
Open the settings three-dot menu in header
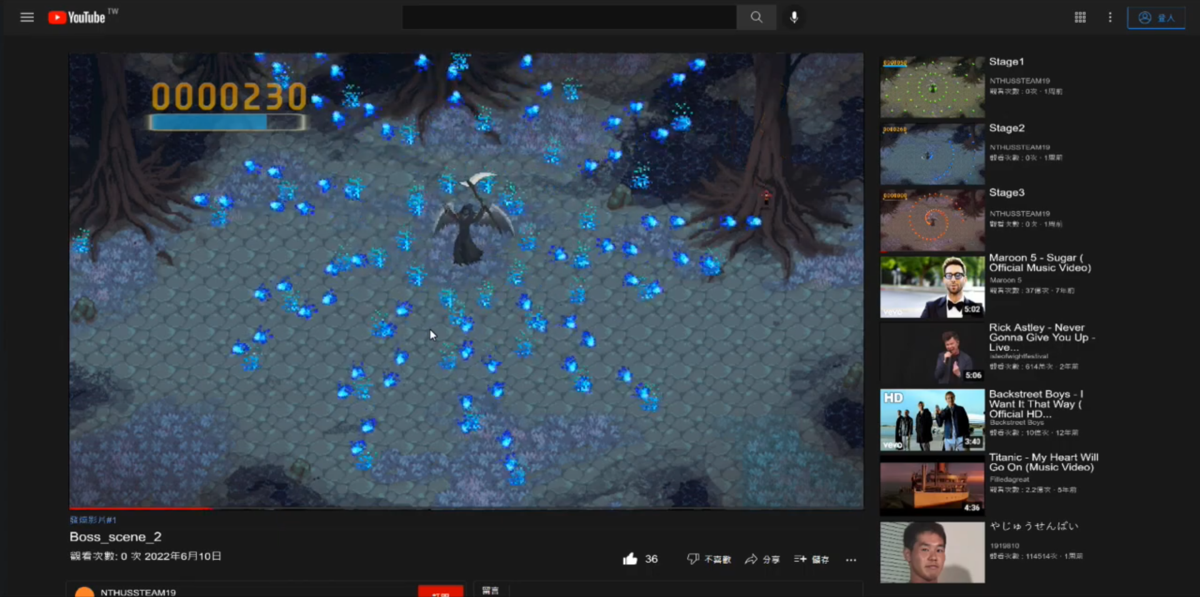click(x=1110, y=18)
